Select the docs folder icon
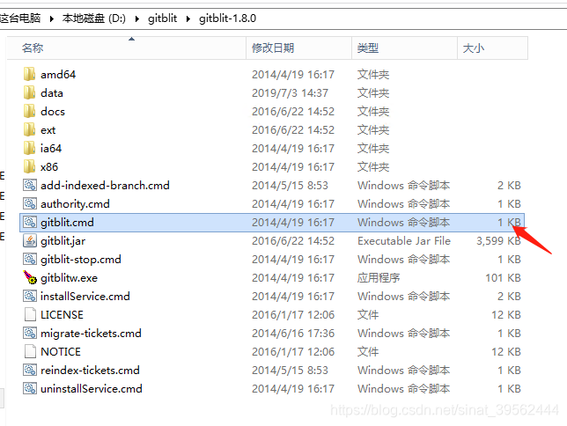 29,111
